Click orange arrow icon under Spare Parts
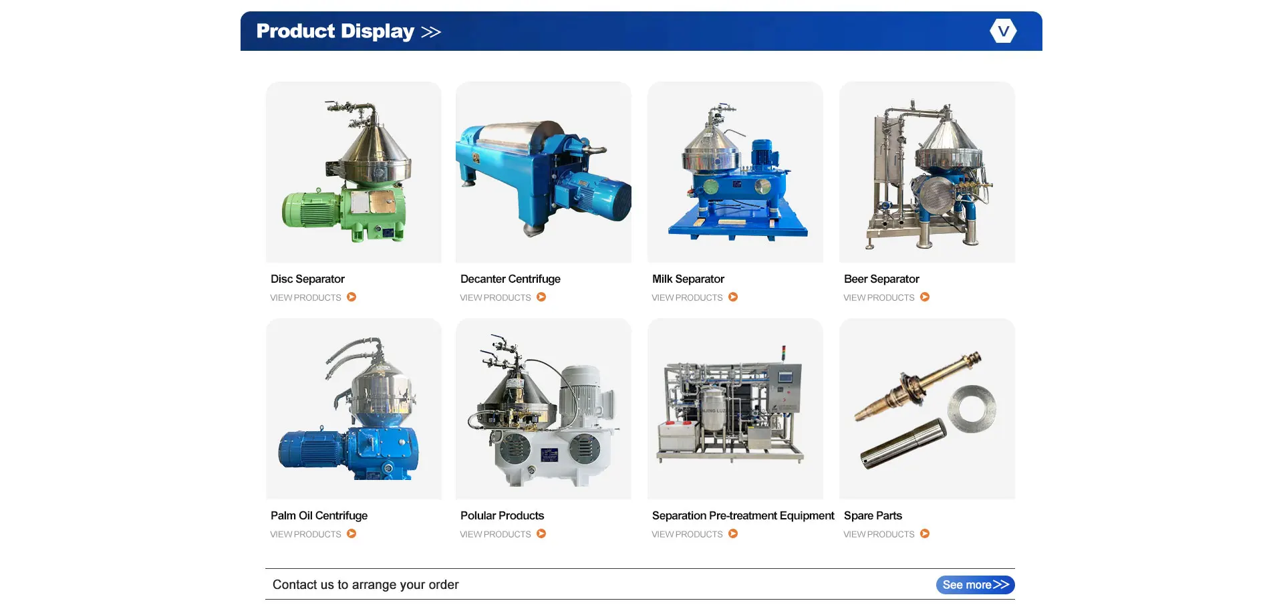The height and width of the screenshot is (611, 1283). (x=925, y=533)
